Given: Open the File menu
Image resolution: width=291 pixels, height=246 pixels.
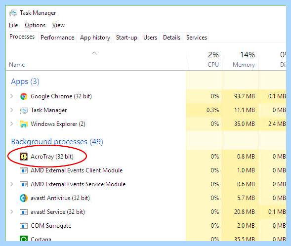Looking at the screenshot, I should click(x=13, y=25).
